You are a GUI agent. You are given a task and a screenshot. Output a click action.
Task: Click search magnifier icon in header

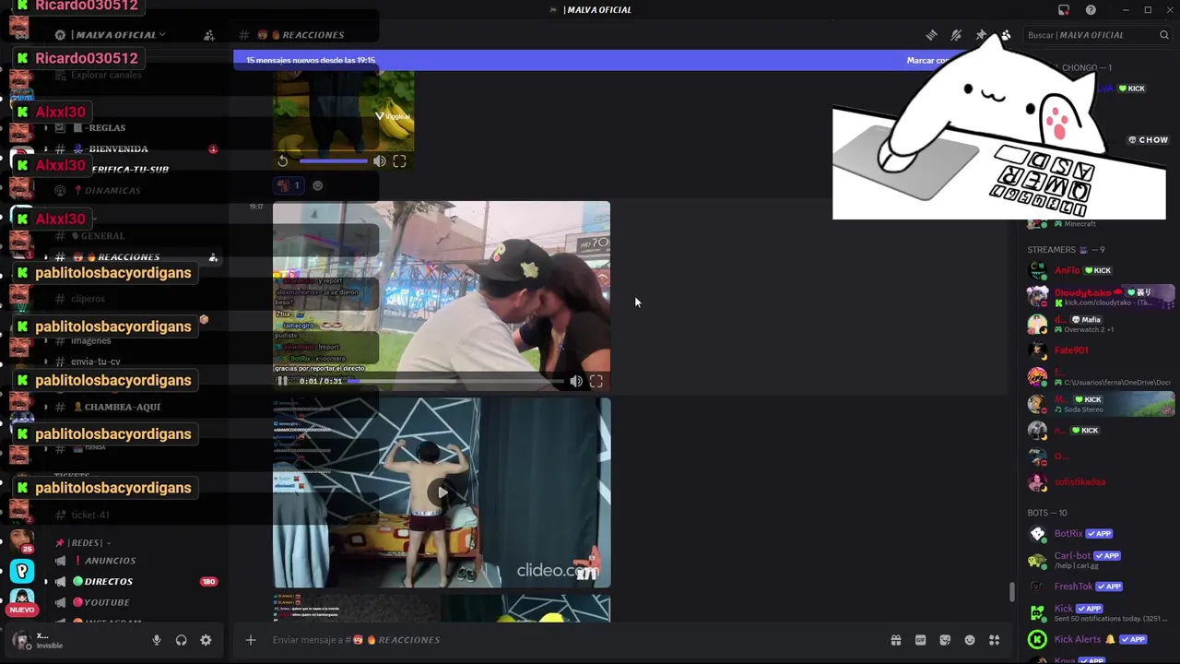point(1164,35)
